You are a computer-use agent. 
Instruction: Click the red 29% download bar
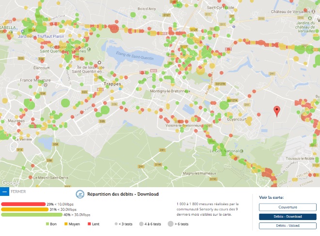[23, 204]
